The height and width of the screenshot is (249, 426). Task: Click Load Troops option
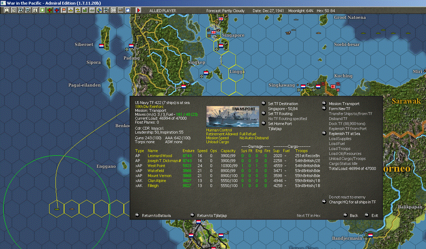tap(339, 149)
